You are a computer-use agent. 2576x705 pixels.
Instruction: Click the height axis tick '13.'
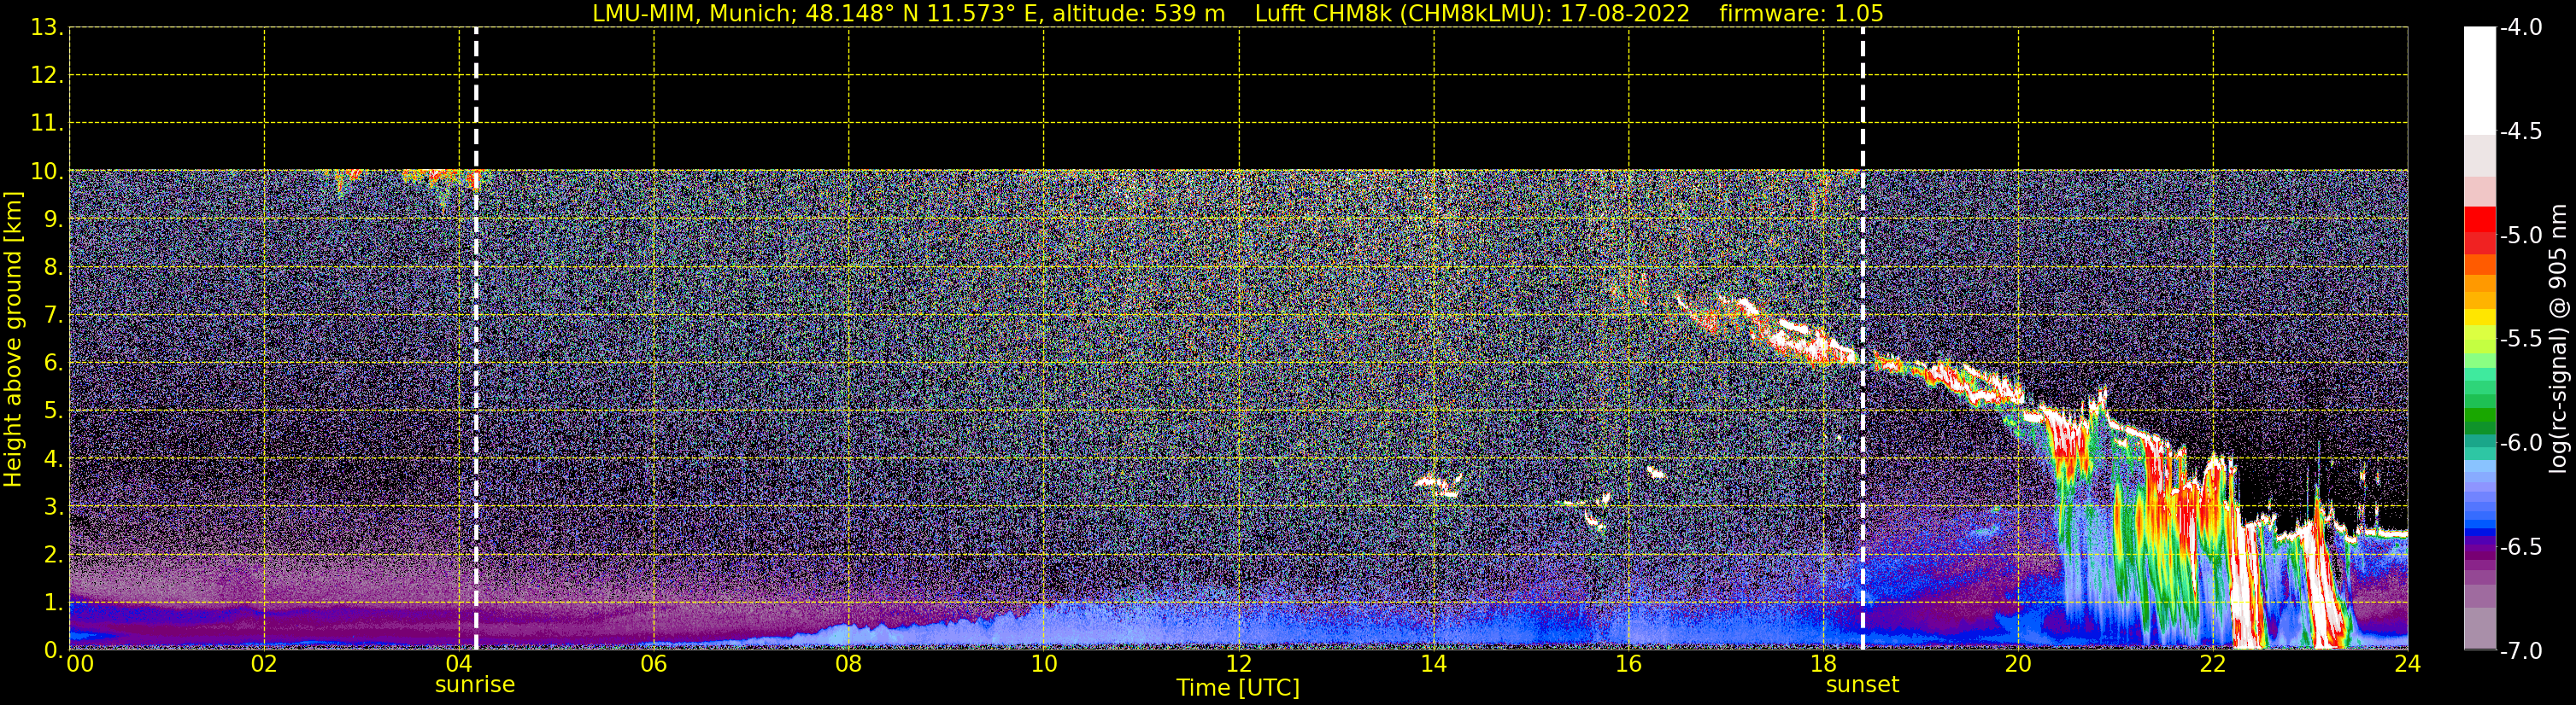[x=47, y=28]
